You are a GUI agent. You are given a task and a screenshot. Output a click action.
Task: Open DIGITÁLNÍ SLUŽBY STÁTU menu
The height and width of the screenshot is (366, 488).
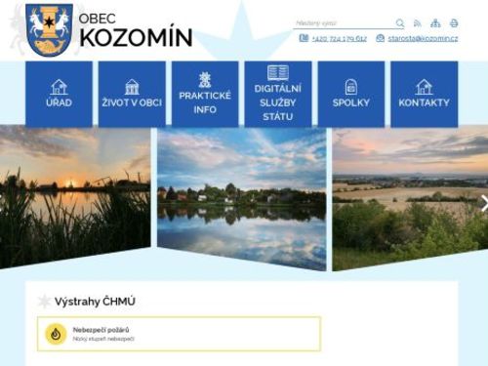click(x=278, y=94)
